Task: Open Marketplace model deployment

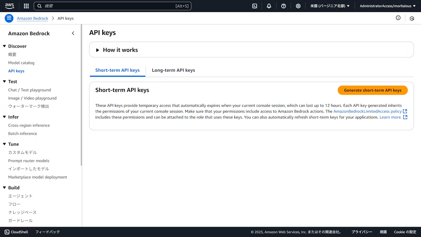Action: (x=38, y=177)
